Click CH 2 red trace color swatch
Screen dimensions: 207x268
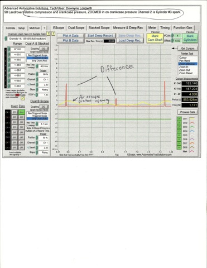192,123
